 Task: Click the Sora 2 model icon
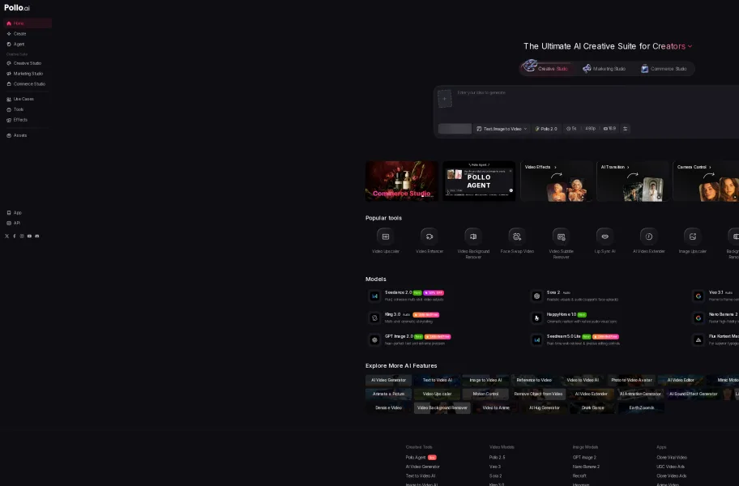pyautogui.click(x=536, y=296)
